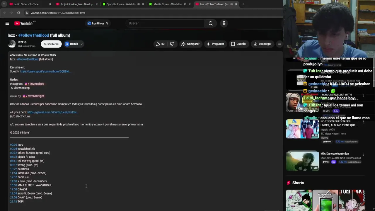This screenshot has width=375, height=211.
Task: Close the Justin Bieber - YouTube tab
Action: pos(50,4)
